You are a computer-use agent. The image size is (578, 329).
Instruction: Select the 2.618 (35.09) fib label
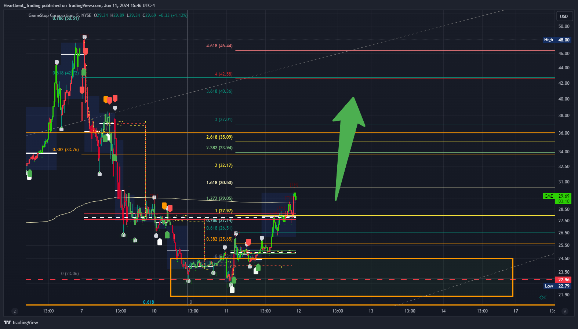[219, 137]
